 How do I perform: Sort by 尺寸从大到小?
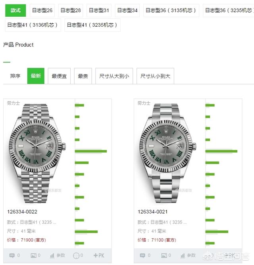coord(114,76)
